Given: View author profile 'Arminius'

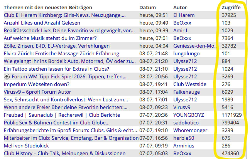Looking at the screenshot, I should [184, 146].
